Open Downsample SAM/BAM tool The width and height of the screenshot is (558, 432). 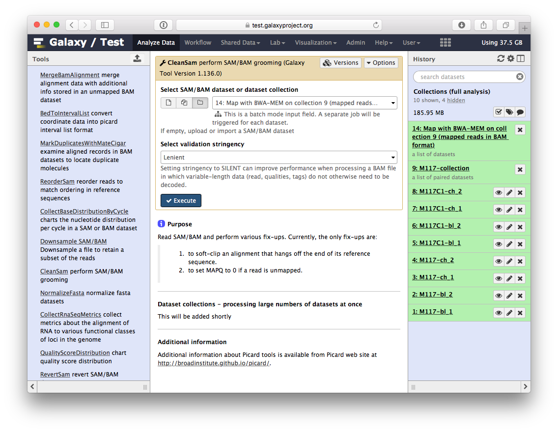(x=73, y=241)
